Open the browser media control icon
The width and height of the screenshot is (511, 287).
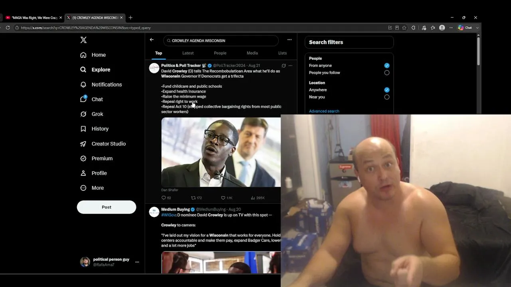point(424,28)
